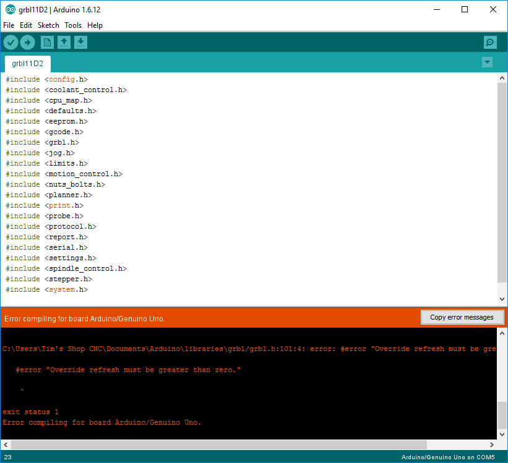Click the horizontal scrollbar left arrow
Viewport: 508px width, 463px height.
6,445
